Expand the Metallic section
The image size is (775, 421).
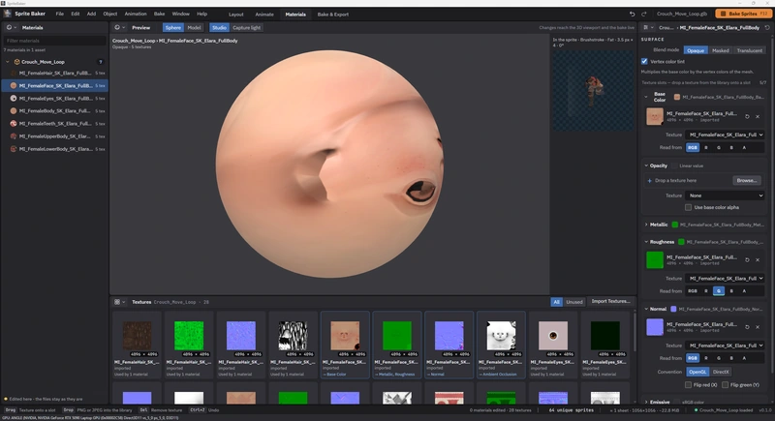tap(646, 225)
